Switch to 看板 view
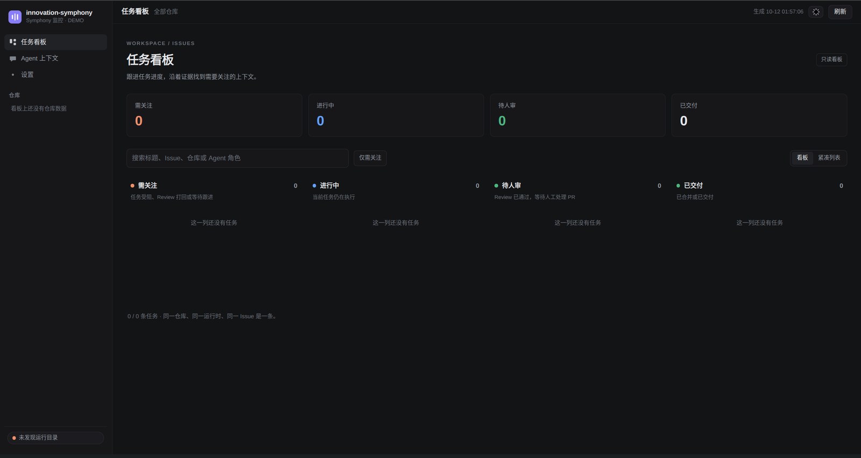The height and width of the screenshot is (458, 861). (802, 158)
